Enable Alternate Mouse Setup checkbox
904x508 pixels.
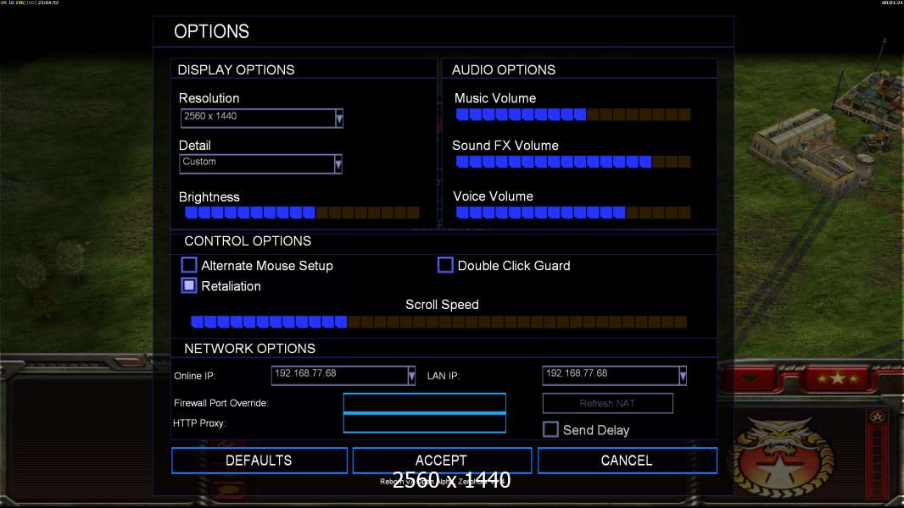(189, 265)
